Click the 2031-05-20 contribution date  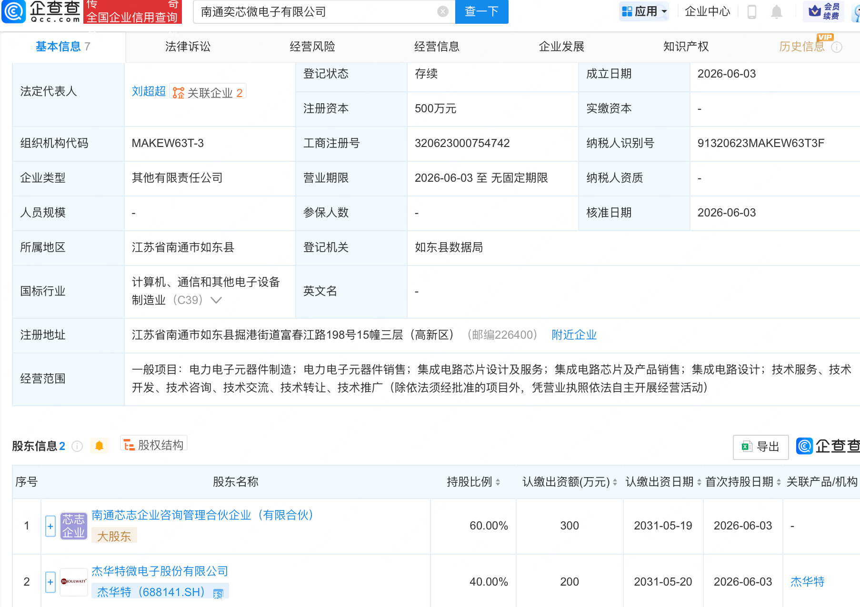663,582
